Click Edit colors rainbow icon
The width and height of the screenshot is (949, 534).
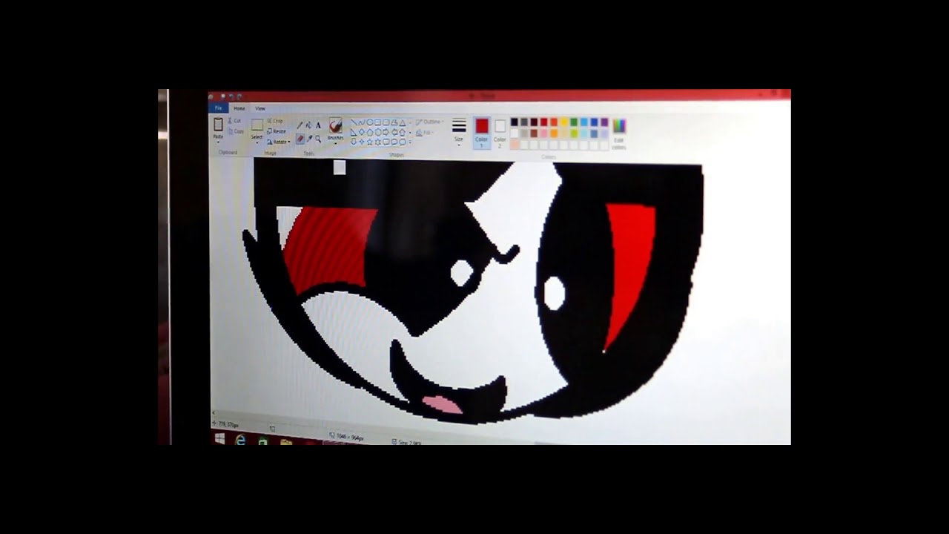(x=619, y=125)
